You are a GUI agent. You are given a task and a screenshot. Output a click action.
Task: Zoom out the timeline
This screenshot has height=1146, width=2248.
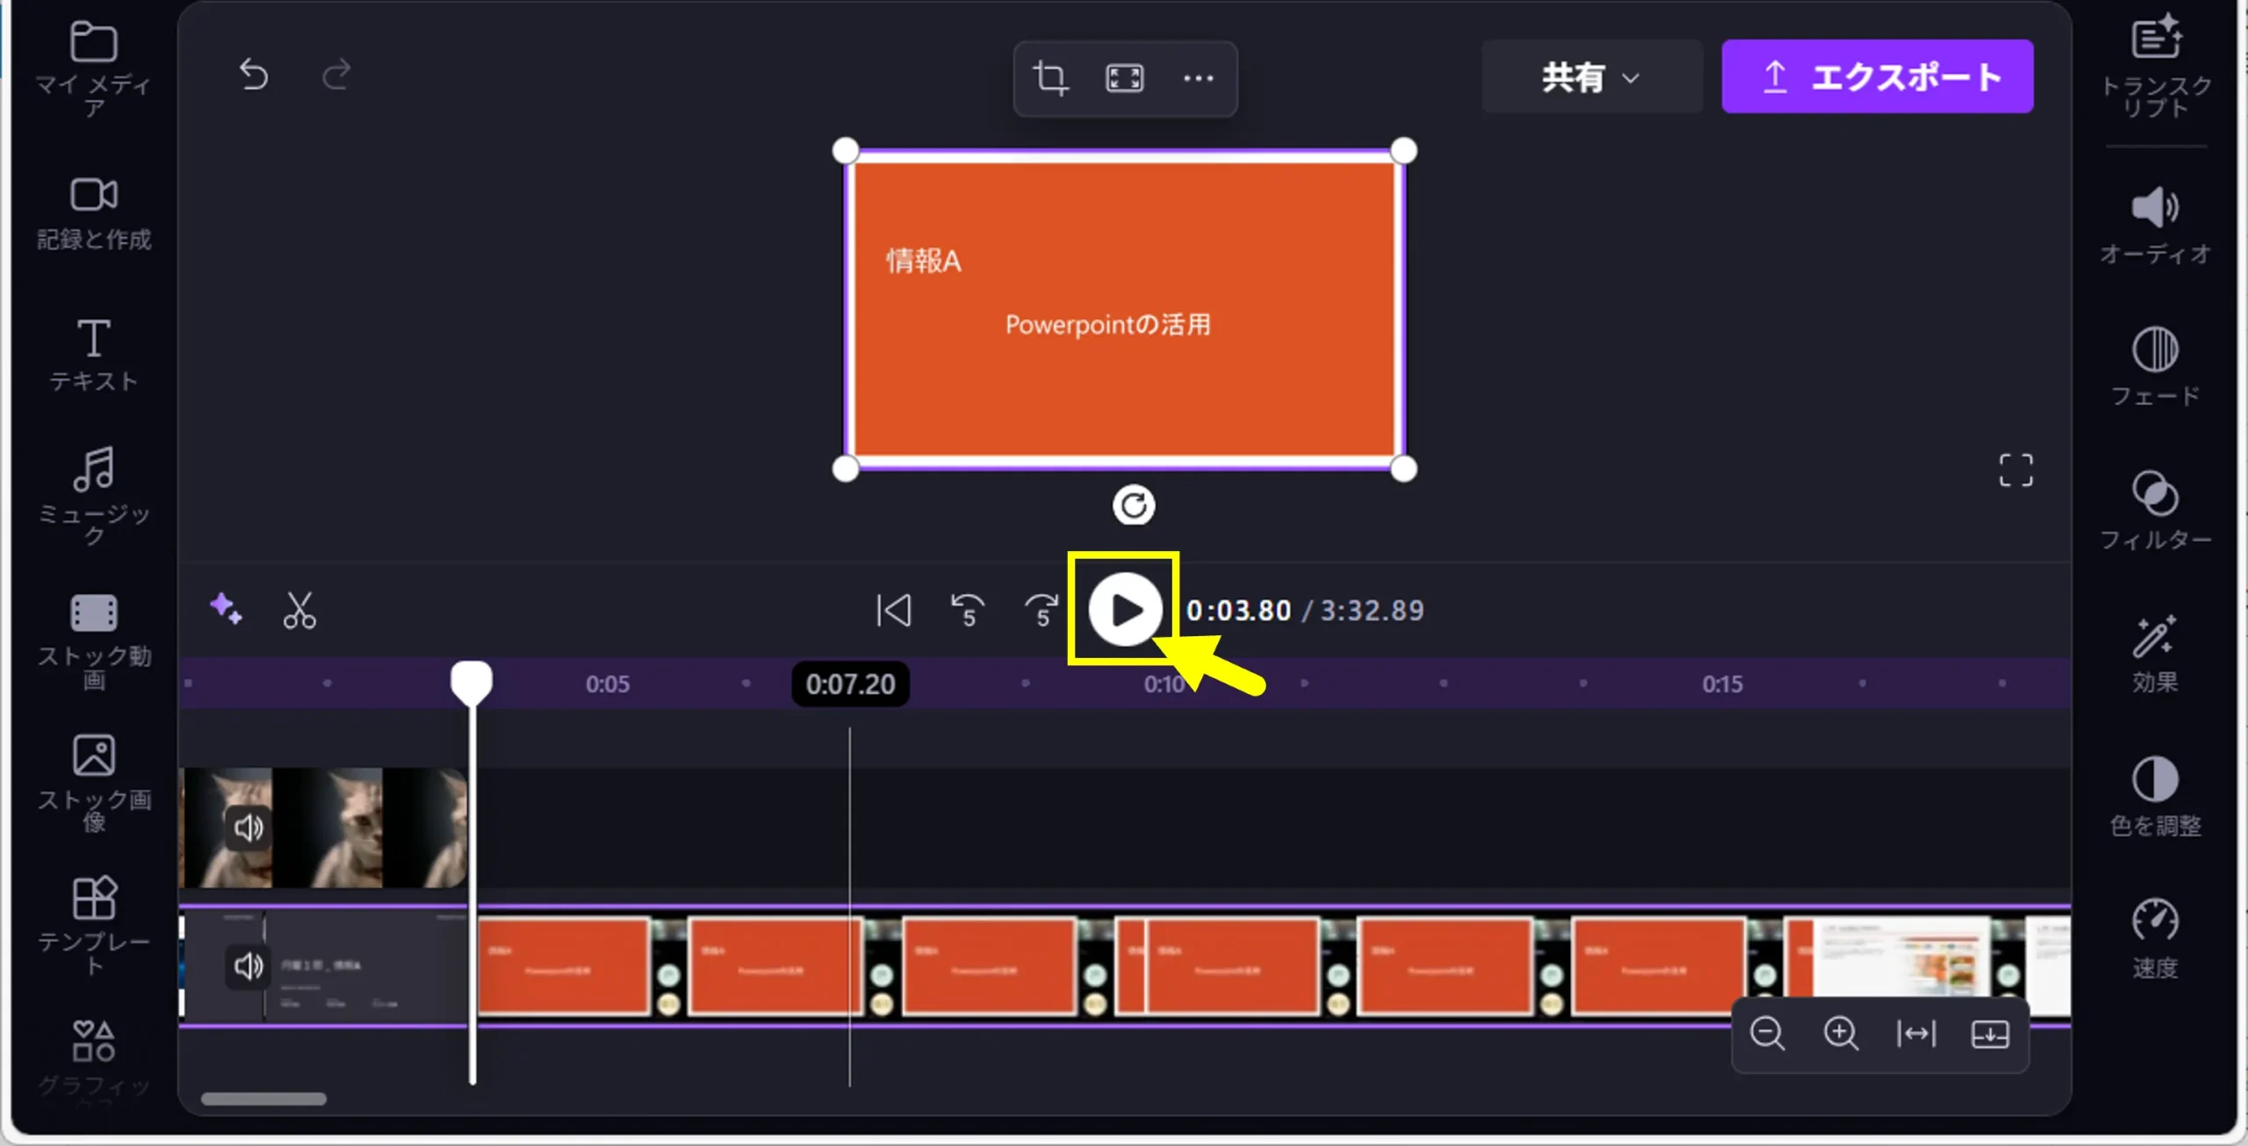(x=1767, y=1034)
